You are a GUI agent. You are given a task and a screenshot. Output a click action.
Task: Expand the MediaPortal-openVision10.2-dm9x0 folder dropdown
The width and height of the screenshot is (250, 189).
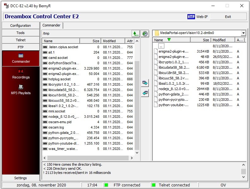coord(243,33)
